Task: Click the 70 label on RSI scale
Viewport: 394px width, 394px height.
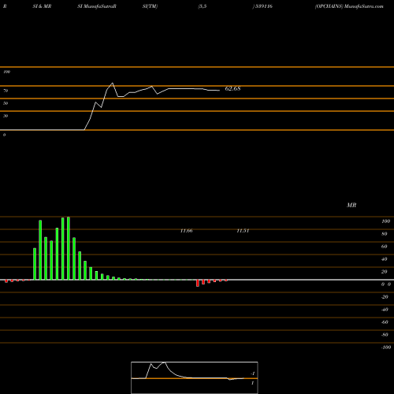Action: 6,91
